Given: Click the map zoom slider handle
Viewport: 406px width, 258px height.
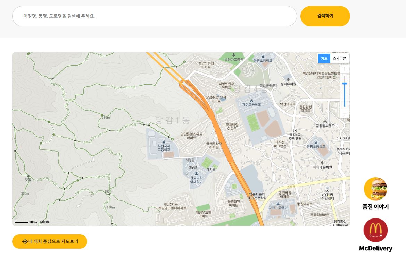Looking at the screenshot, I should tap(345, 84).
